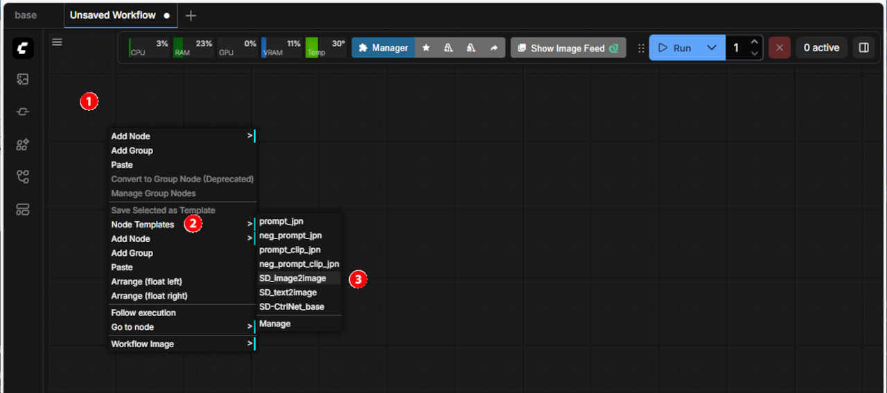Click the Manager button
887x393 pixels.
point(383,48)
